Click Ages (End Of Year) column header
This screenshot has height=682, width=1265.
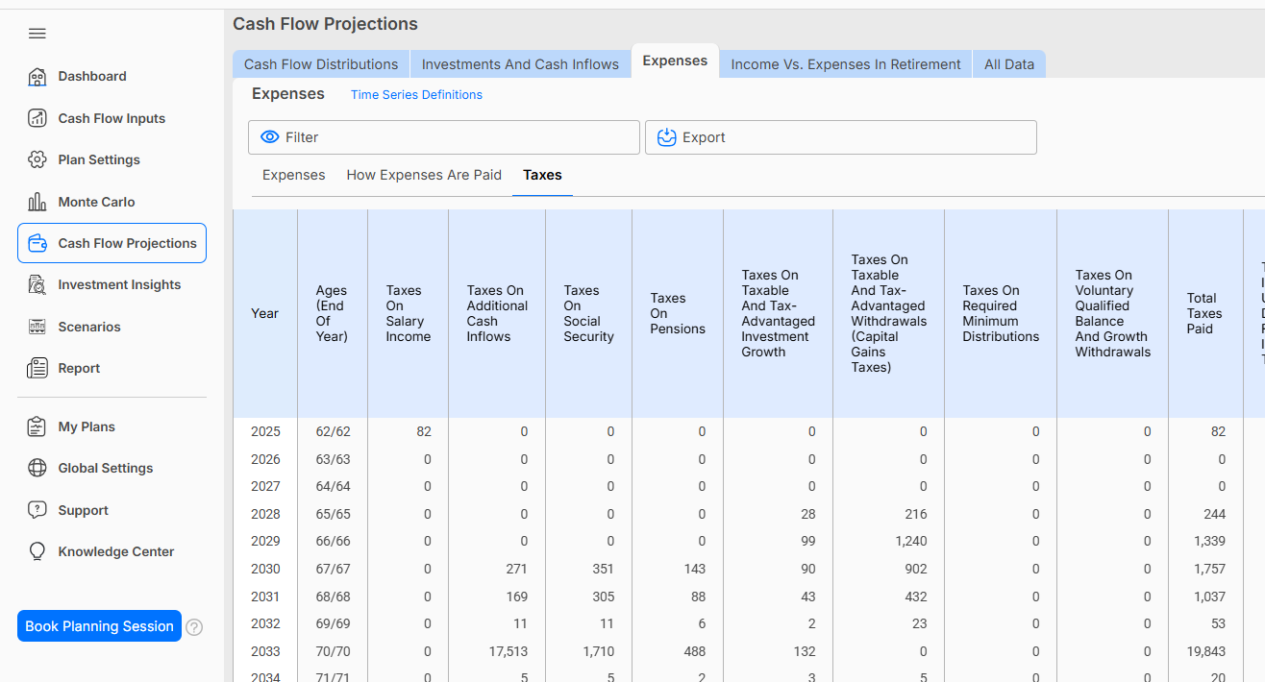click(333, 313)
